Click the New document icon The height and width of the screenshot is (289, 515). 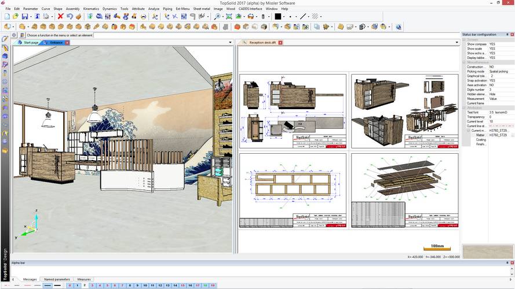coord(6,17)
